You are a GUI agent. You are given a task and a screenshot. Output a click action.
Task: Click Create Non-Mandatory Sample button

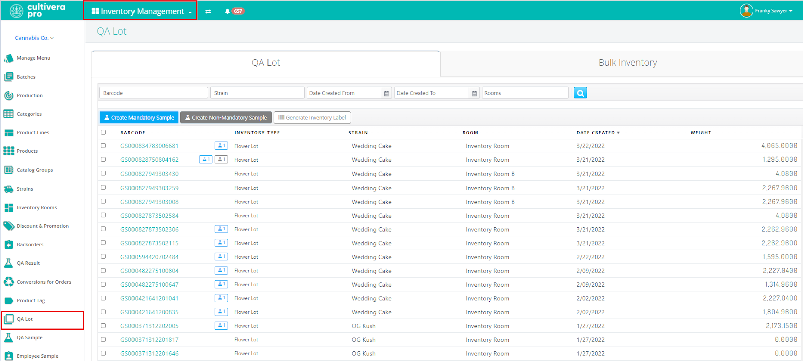point(226,118)
